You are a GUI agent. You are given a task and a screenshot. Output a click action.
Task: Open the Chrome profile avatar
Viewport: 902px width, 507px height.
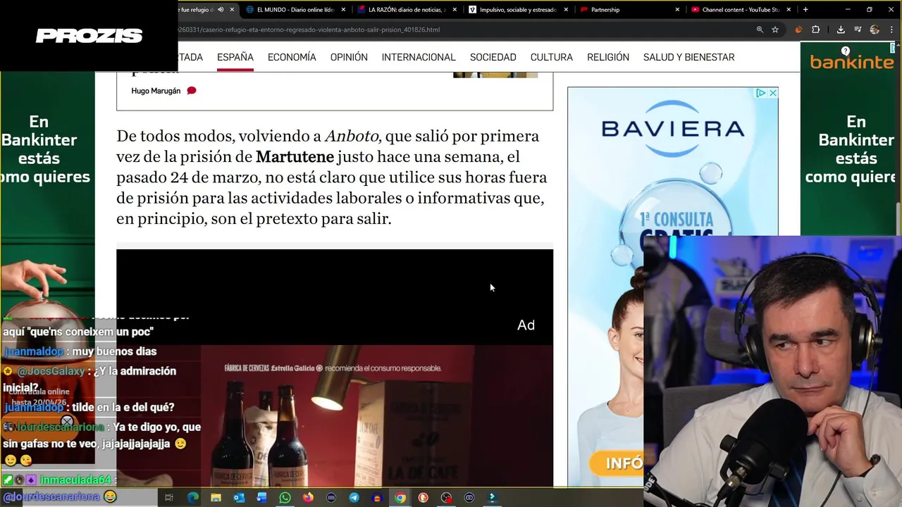[875, 30]
